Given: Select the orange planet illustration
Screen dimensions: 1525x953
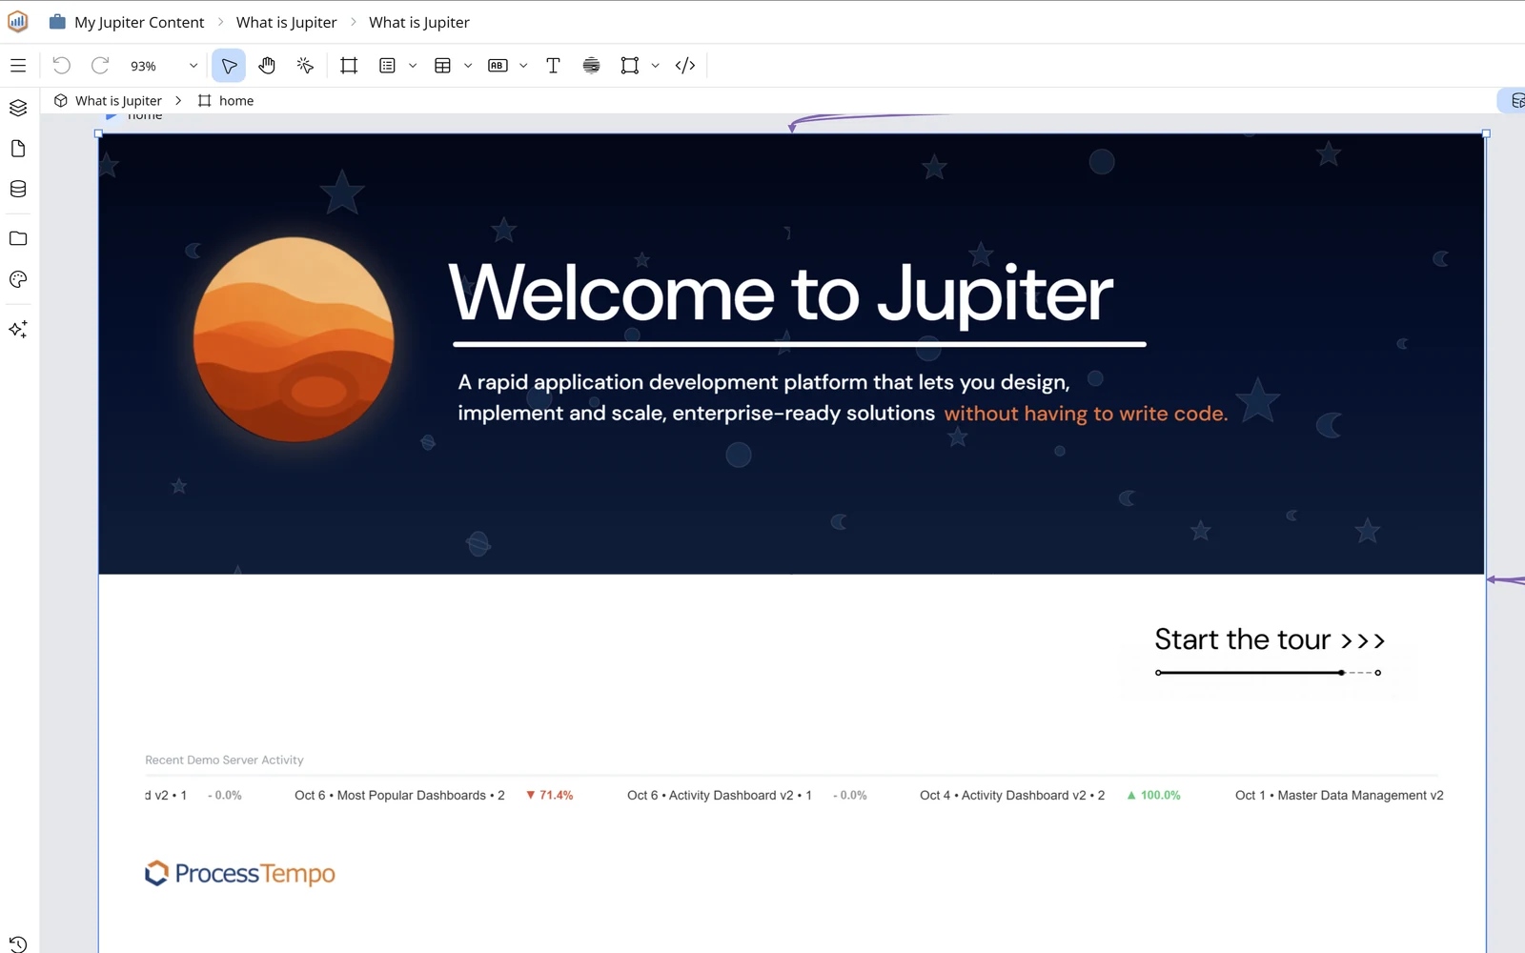Looking at the screenshot, I should tap(294, 338).
